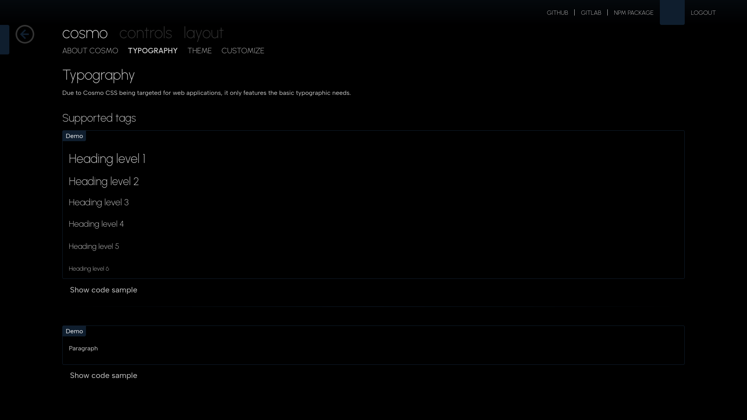Click the Demo label above Paragraph
The height and width of the screenshot is (420, 747).
(x=74, y=331)
